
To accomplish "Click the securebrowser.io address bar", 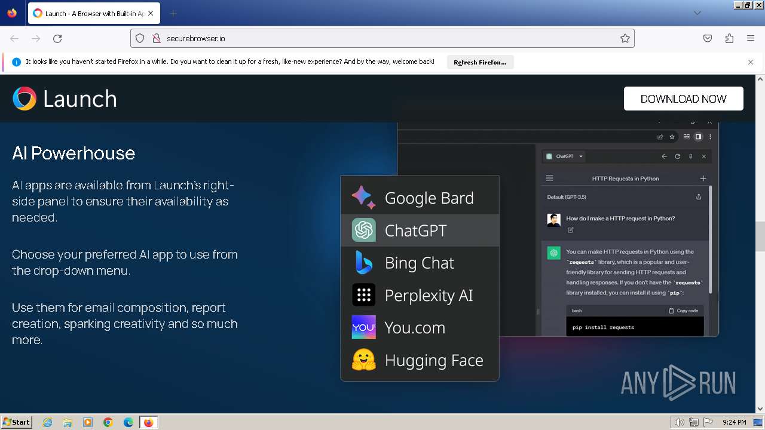I will tap(382, 38).
